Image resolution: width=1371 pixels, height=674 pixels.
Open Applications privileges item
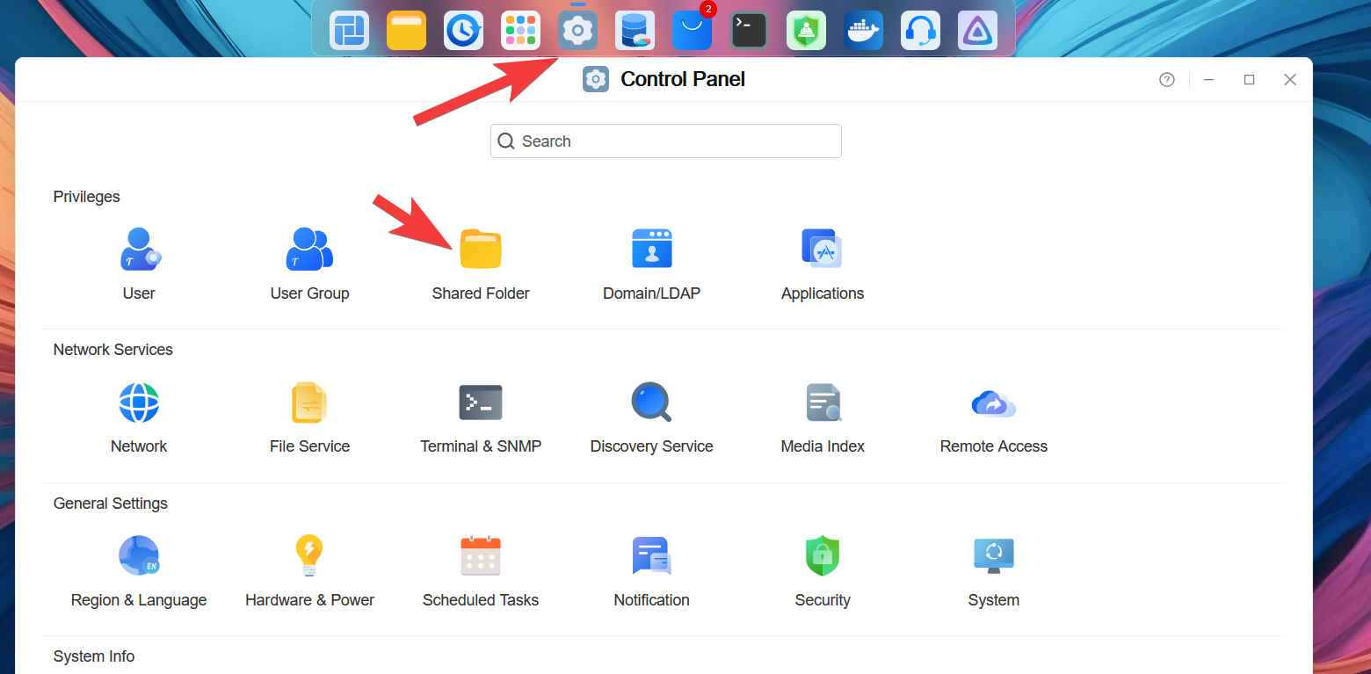tap(822, 250)
